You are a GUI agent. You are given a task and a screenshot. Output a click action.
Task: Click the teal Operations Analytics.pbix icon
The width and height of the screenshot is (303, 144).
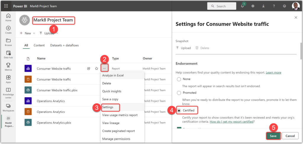click(x=28, y=123)
